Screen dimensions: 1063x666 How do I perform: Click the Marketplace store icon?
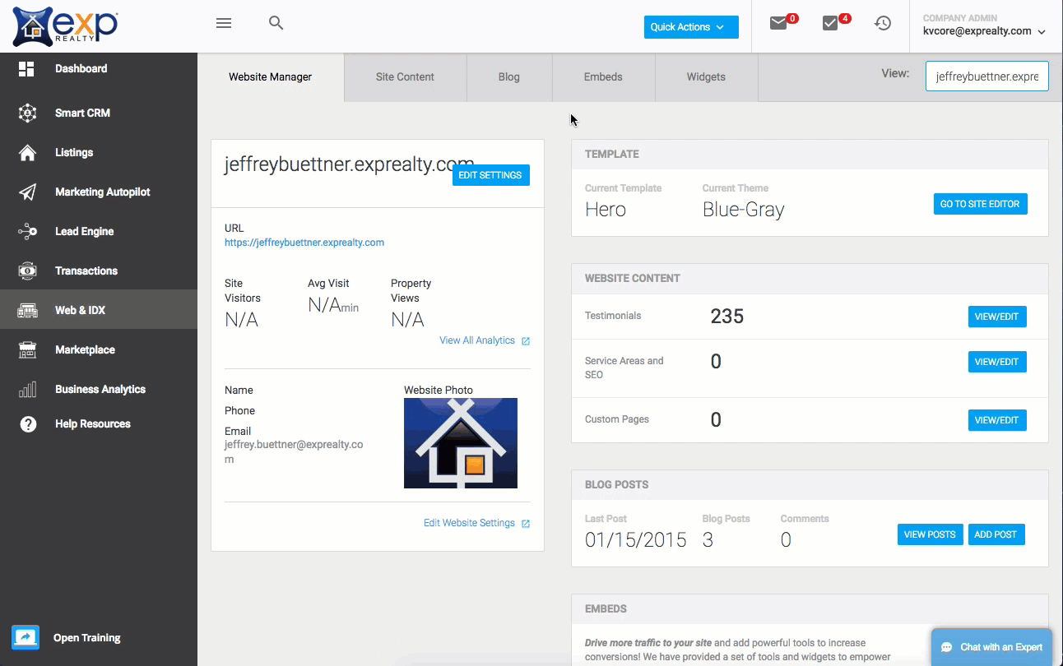tap(27, 350)
